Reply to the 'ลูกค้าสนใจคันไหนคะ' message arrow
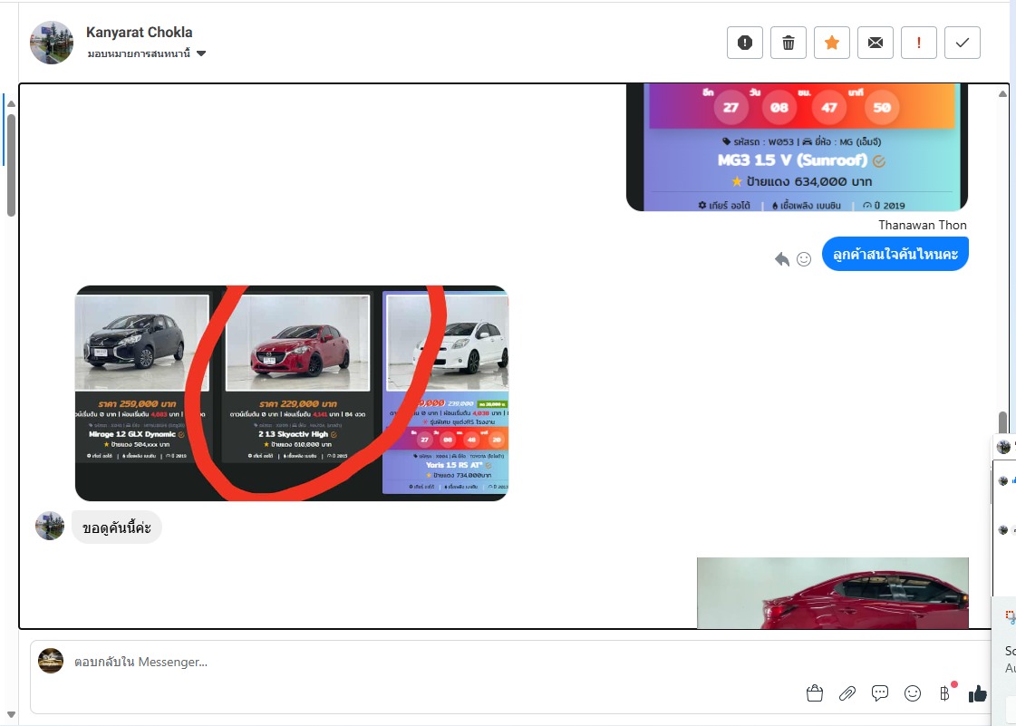The height and width of the screenshot is (726, 1016). pos(782,259)
